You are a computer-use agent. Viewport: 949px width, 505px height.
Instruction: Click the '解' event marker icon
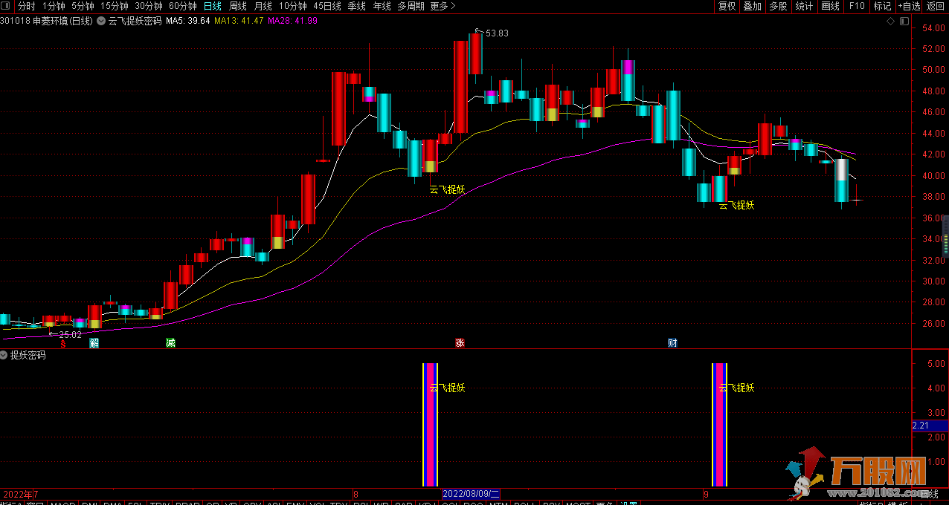(x=94, y=343)
